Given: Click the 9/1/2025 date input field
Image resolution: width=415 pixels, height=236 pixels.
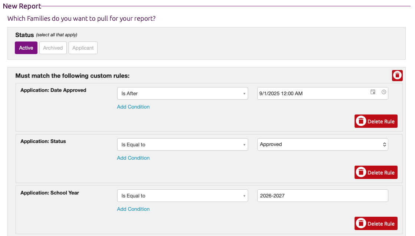Looking at the screenshot, I should [312, 93].
